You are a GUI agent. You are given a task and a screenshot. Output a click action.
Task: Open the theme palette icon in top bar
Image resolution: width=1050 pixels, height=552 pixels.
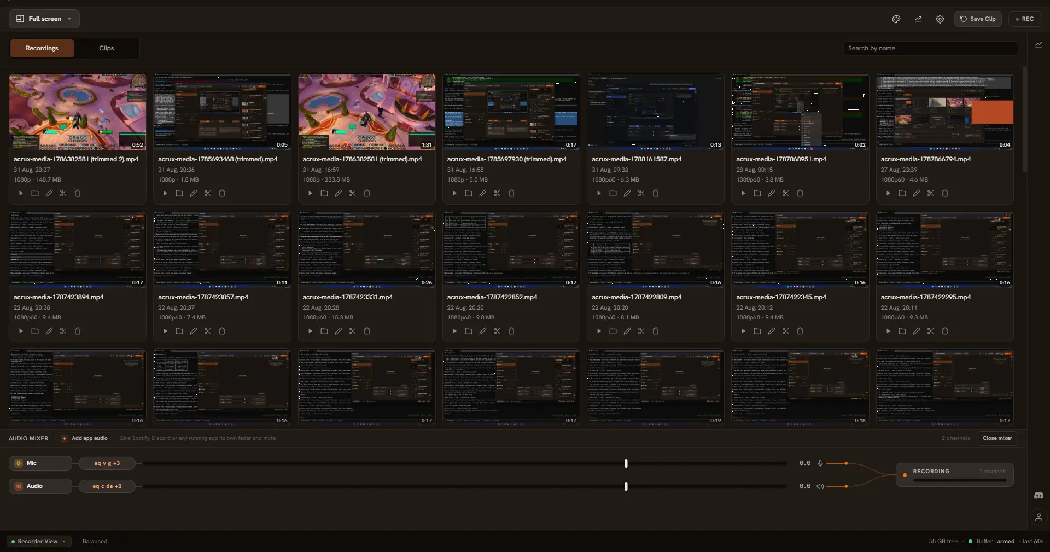tap(896, 19)
